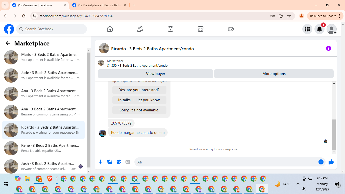This screenshot has width=345, height=194.
Task: Open the Rene conversation
Action: click(43, 148)
